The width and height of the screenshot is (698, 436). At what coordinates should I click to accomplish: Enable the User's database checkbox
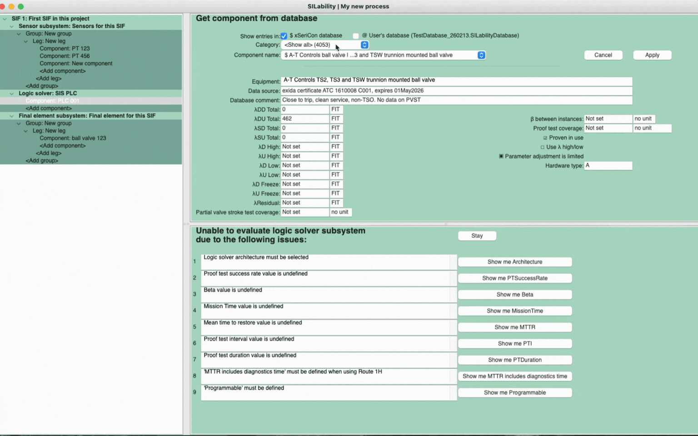coord(356,36)
